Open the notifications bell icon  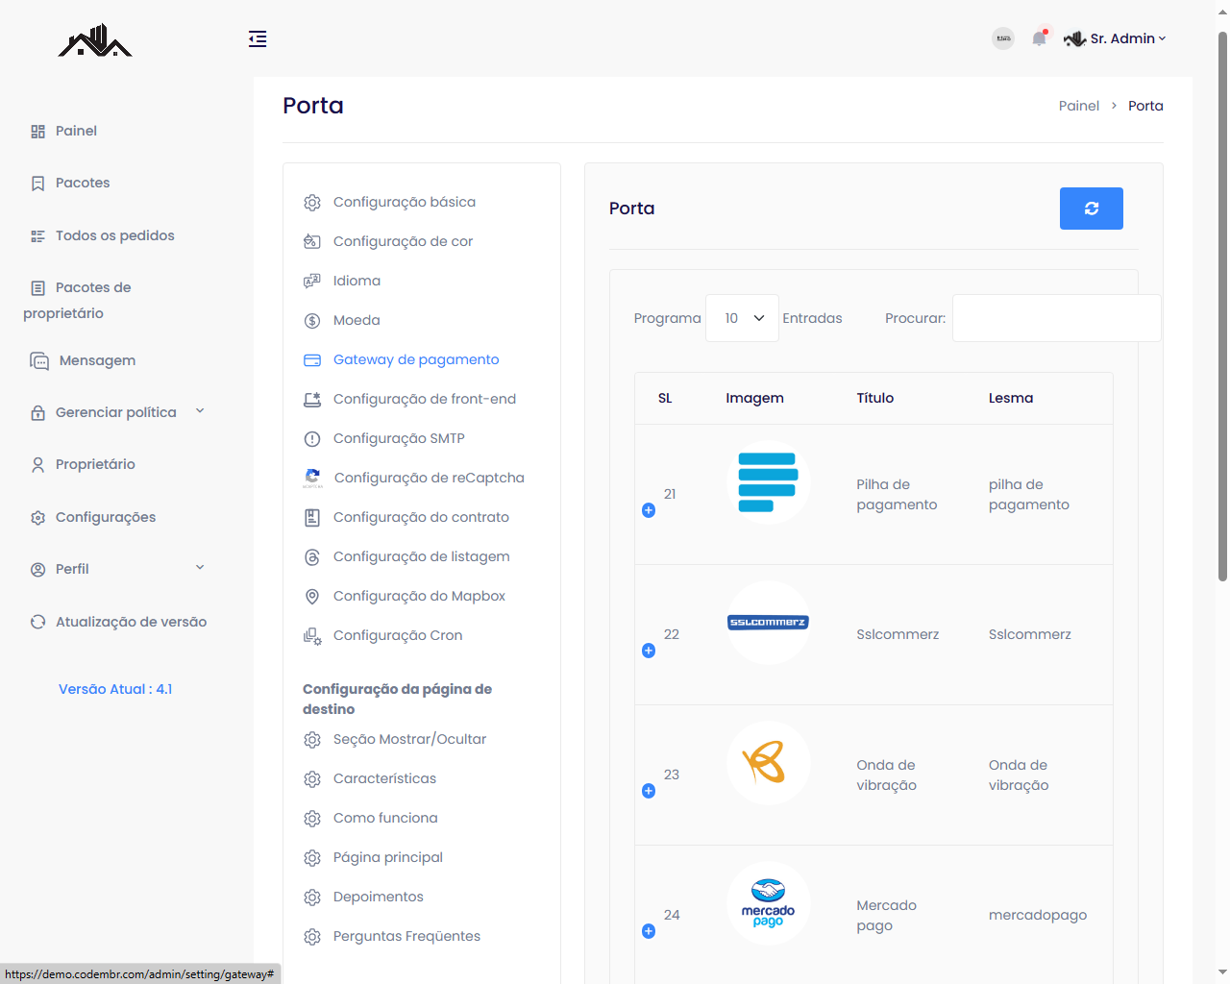tap(1039, 38)
